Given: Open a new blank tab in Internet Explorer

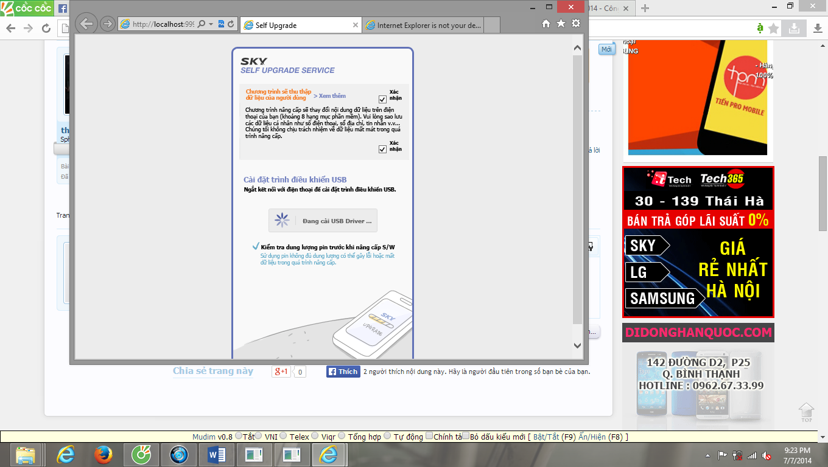Looking at the screenshot, I should pyautogui.click(x=492, y=26).
